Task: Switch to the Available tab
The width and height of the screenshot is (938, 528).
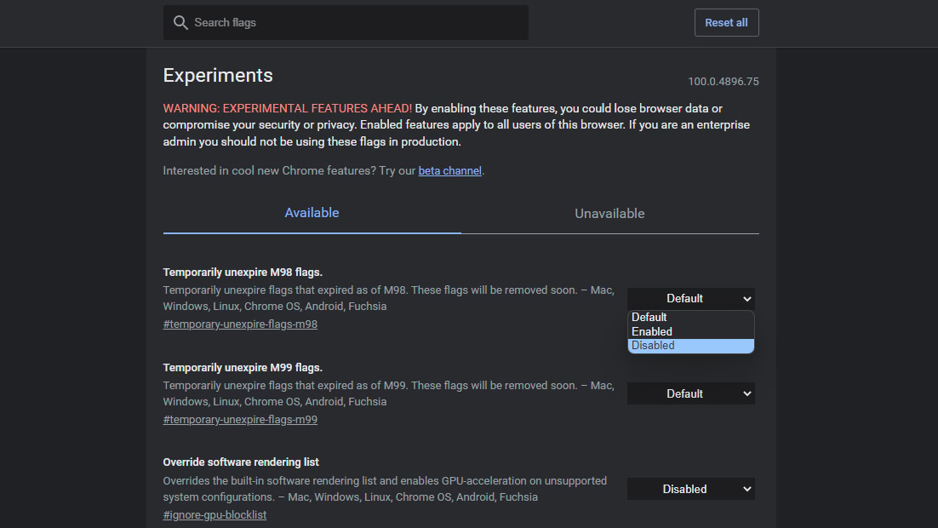Action: click(312, 213)
